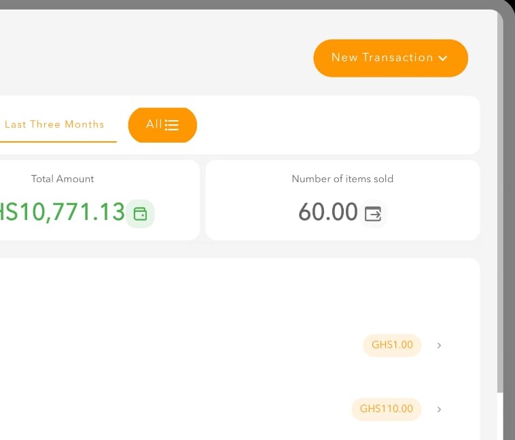
Task: Click the arrow box icon beside 60.00
Action: point(373,213)
